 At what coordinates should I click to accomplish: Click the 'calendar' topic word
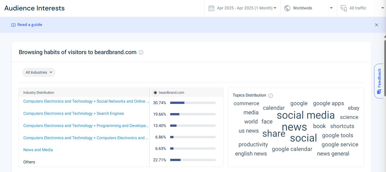(x=274, y=108)
